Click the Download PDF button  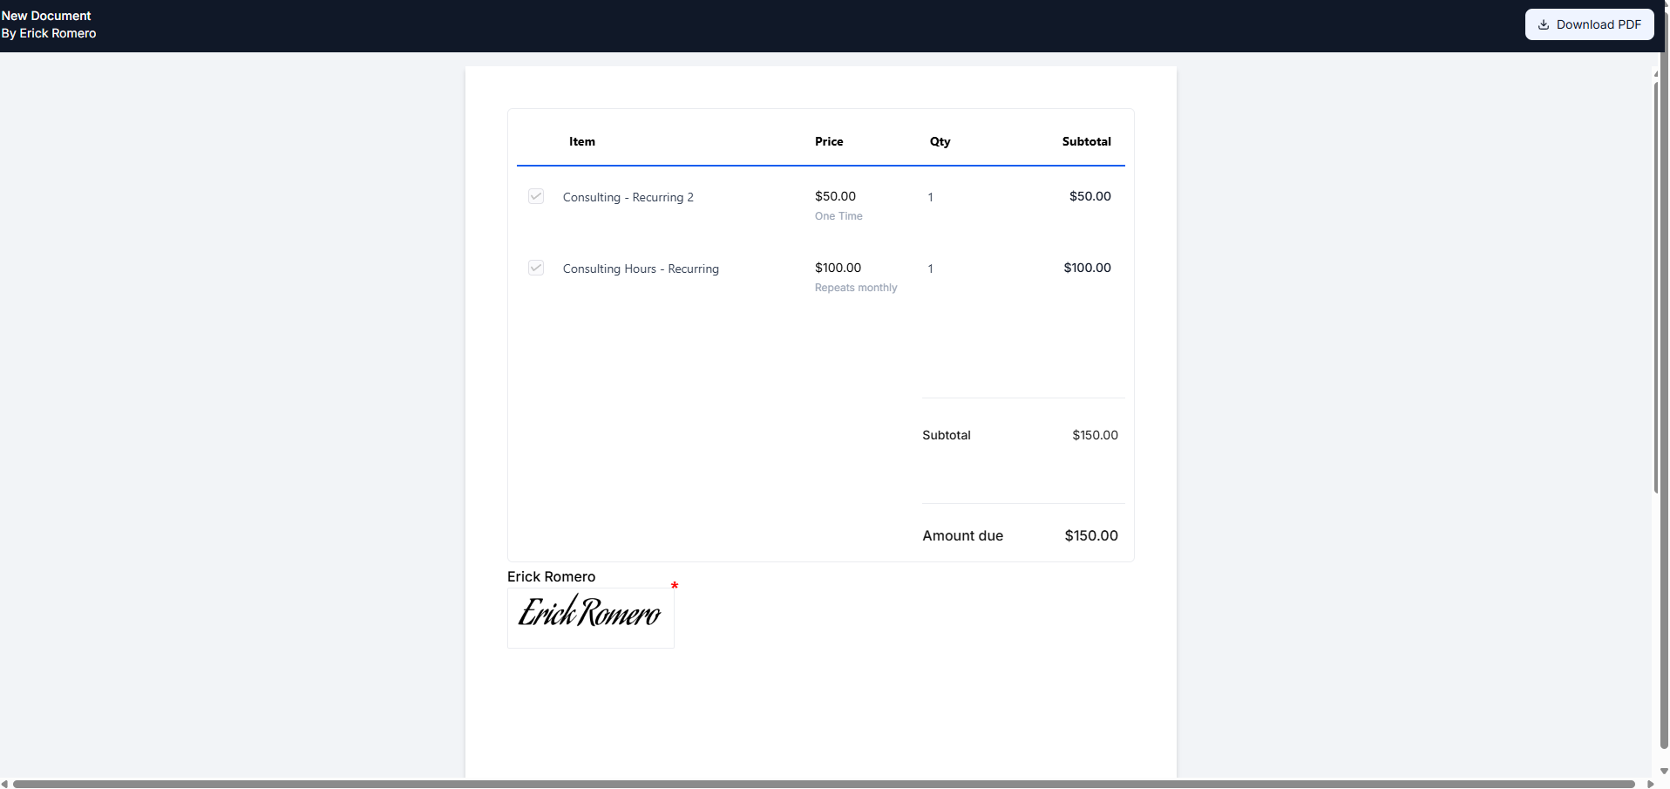click(1589, 24)
